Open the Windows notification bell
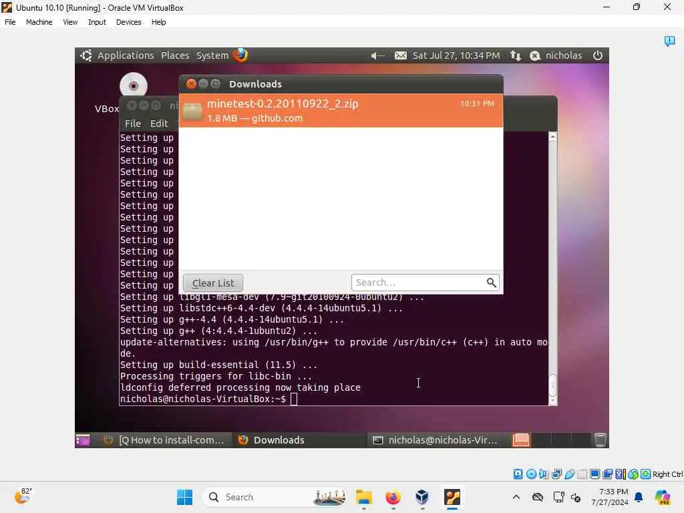 [x=639, y=497]
